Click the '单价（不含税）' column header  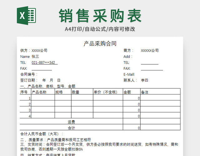click(x=108, y=91)
